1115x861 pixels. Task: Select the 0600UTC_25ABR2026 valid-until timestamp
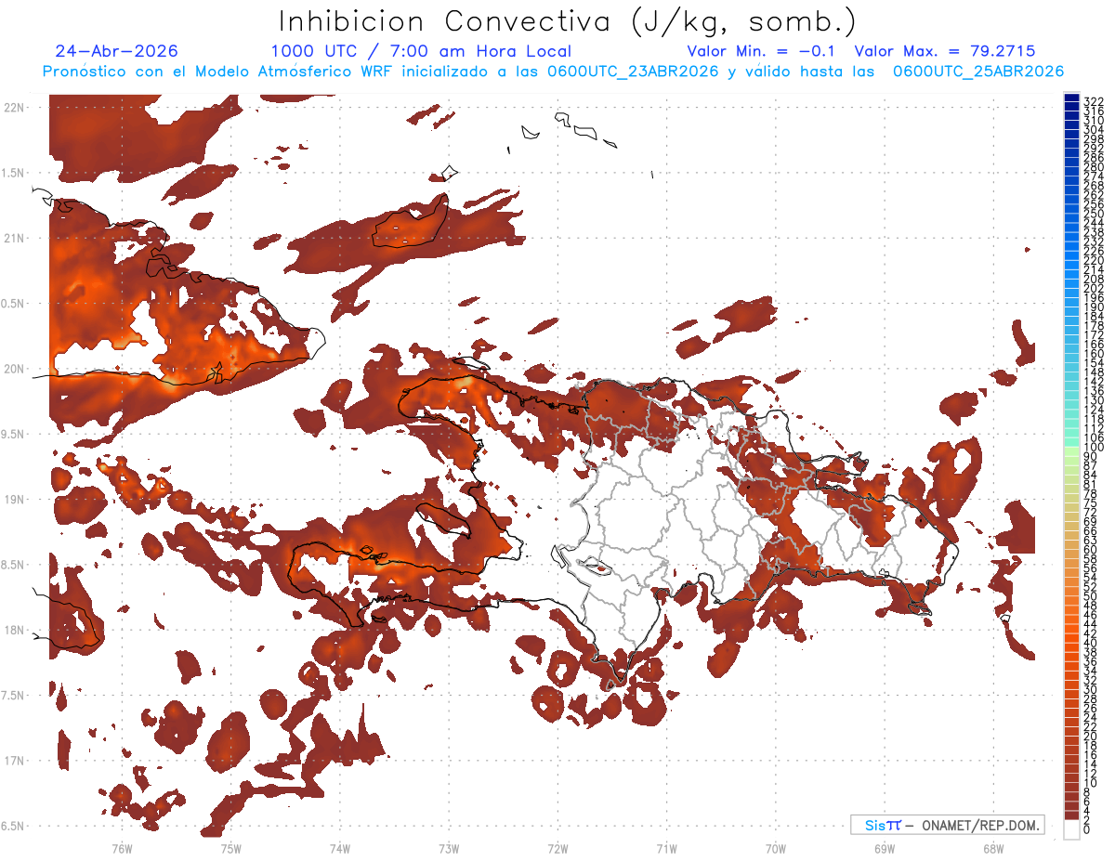[976, 72]
